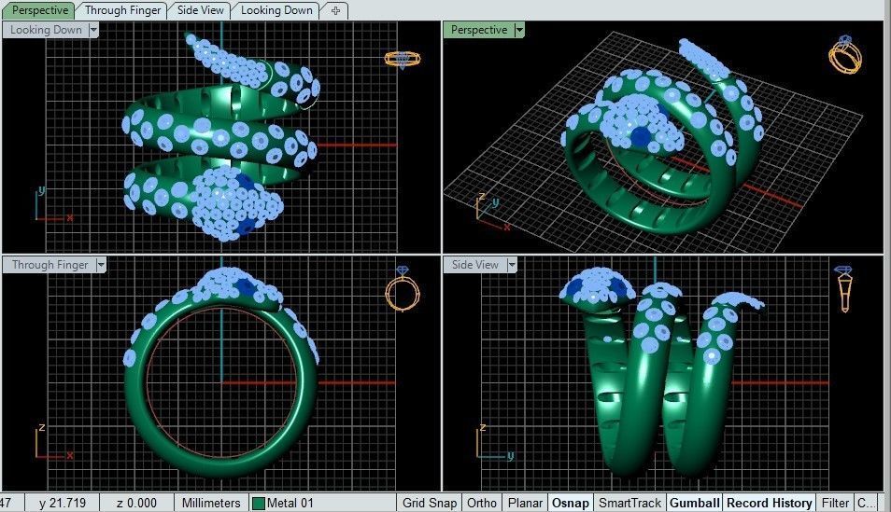Screen dimensions: 891x512
Task: Click the Side View viewport title label
Action: pyautogui.click(x=475, y=265)
